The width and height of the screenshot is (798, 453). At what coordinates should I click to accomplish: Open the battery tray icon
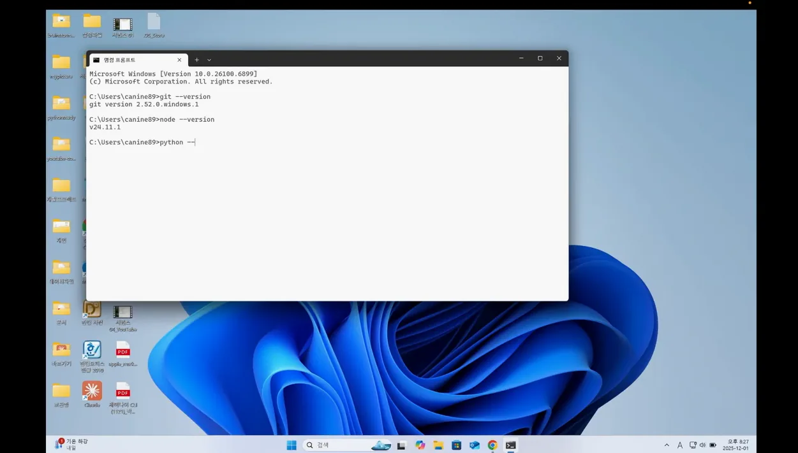click(713, 445)
